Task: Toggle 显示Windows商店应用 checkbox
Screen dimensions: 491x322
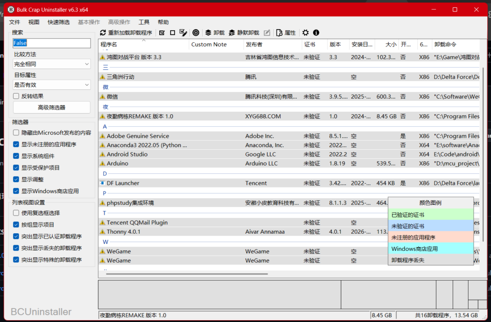Action: (16, 191)
